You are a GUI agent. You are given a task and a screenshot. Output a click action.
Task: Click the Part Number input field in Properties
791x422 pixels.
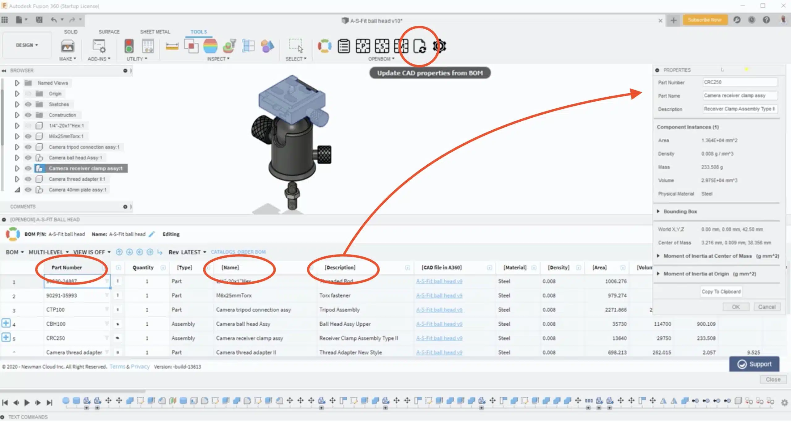tap(740, 82)
